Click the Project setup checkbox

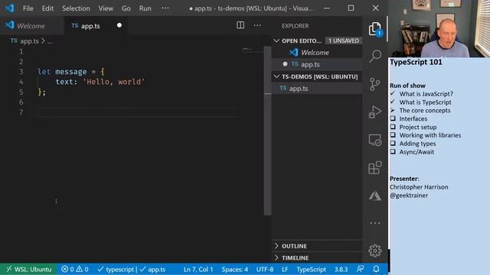(393, 127)
